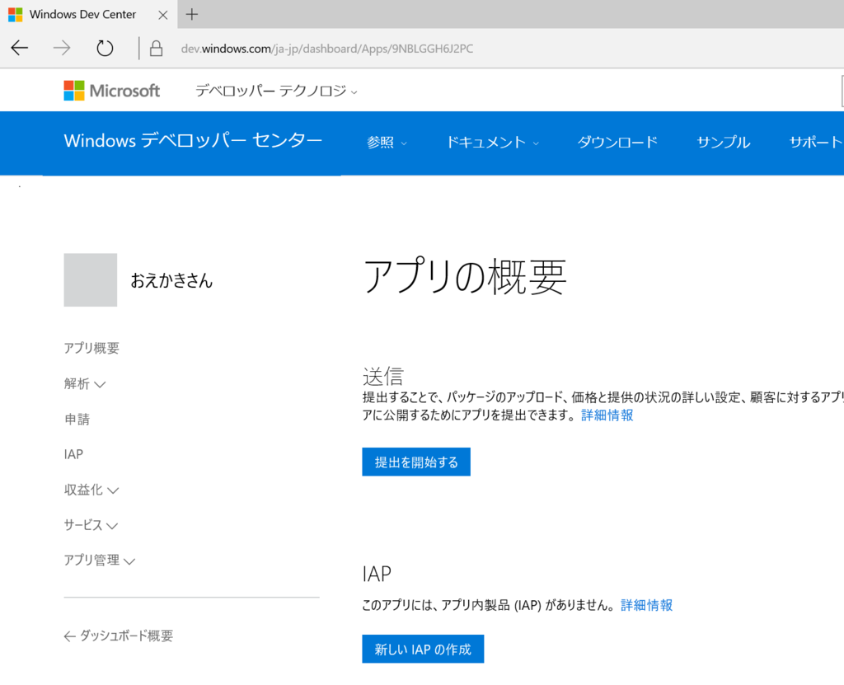Click the Microsoft logo
844x685 pixels.
click(x=112, y=91)
